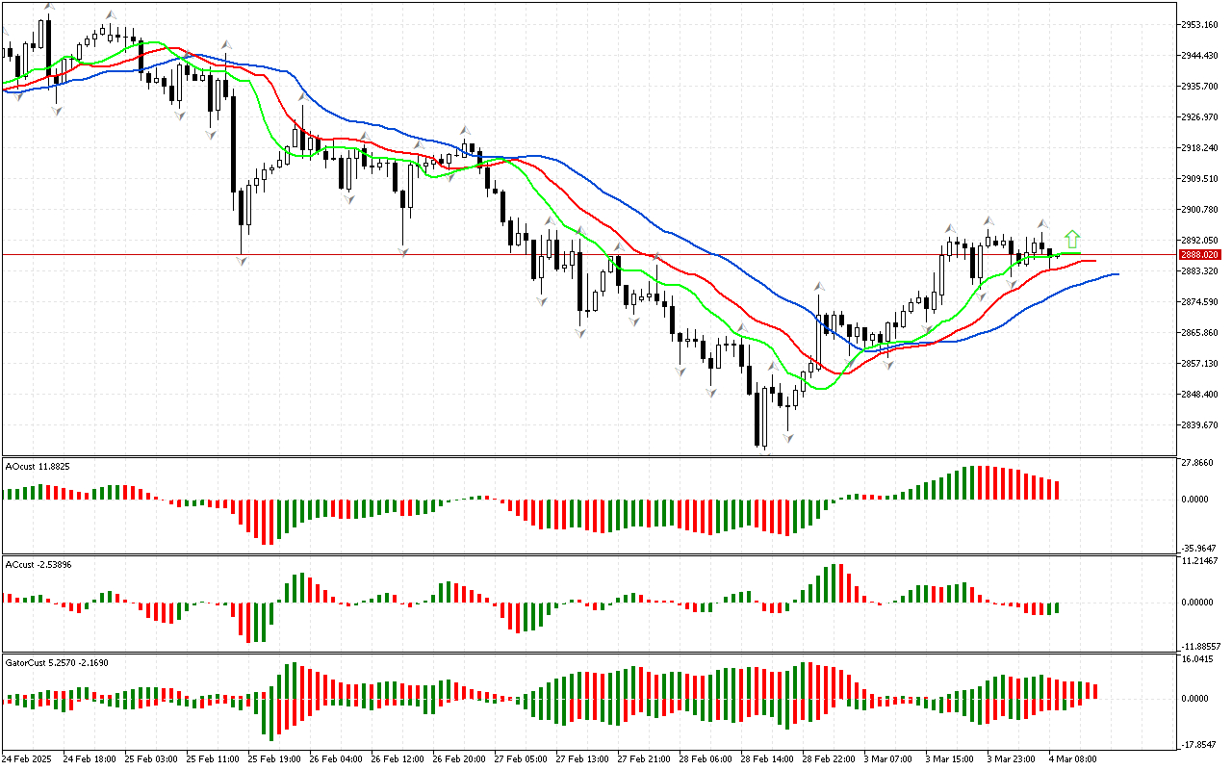Click the 24 Feb 2025 date label
Viewport: 1232px width, 770px height.
(26, 759)
